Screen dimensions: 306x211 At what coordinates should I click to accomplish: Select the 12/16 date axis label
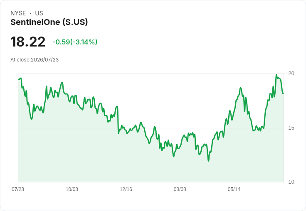click(126, 189)
